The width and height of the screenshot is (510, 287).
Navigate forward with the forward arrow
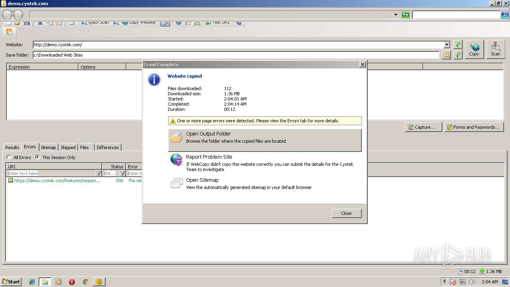18,15
